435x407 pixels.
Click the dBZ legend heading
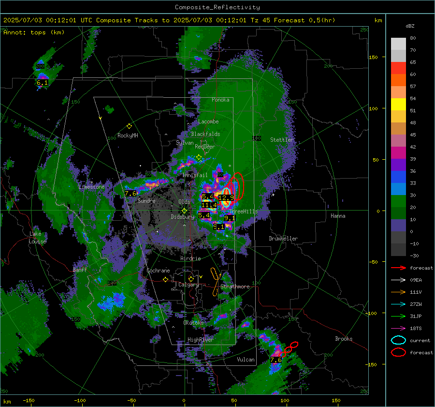coord(410,26)
